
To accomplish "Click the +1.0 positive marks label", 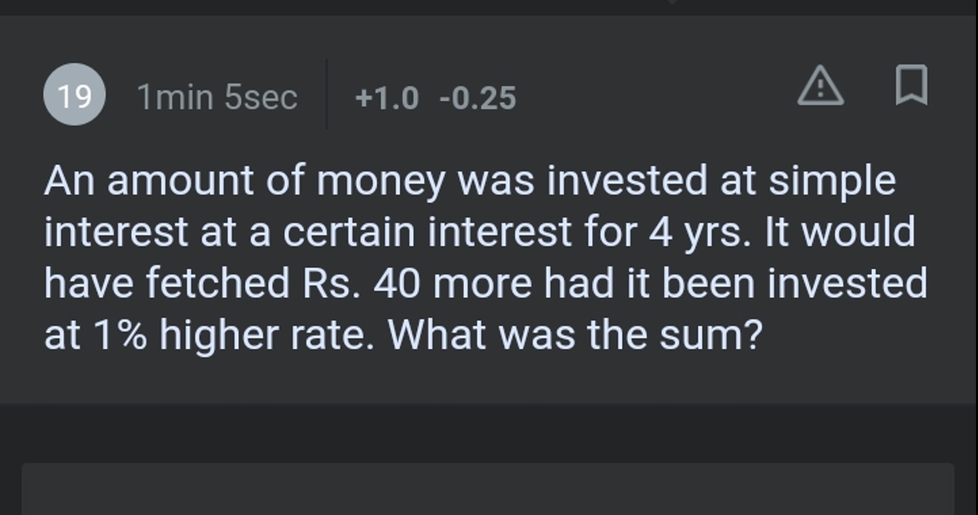I will point(387,98).
